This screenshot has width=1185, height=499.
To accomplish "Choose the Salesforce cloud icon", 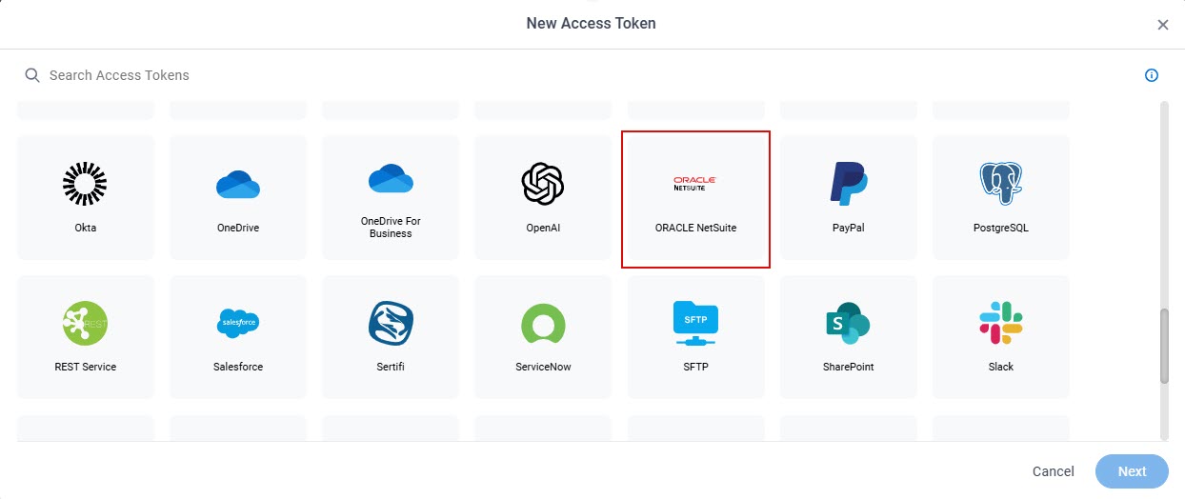I will point(238,323).
